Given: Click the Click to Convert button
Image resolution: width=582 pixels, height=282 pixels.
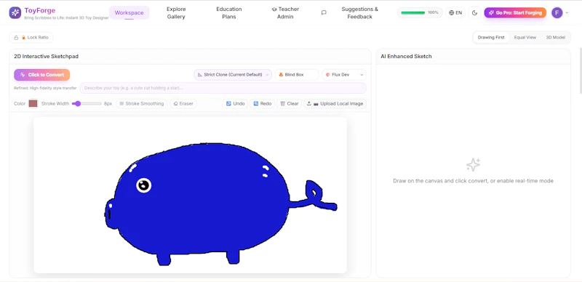Looking at the screenshot, I should tap(42, 75).
